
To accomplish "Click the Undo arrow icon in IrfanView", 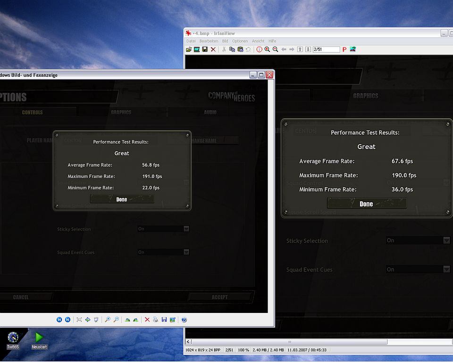I will coord(248,49).
